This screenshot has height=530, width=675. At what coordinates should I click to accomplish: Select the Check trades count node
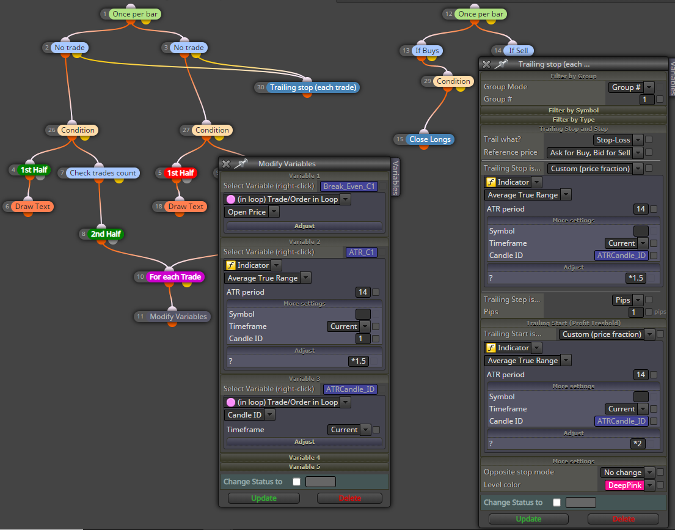point(103,173)
